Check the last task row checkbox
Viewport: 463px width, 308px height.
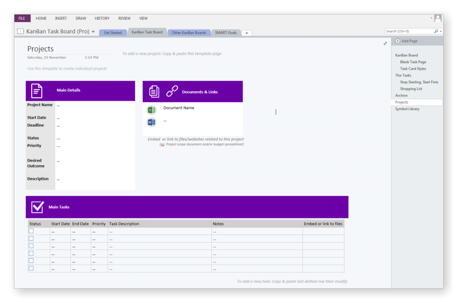pos(31,268)
